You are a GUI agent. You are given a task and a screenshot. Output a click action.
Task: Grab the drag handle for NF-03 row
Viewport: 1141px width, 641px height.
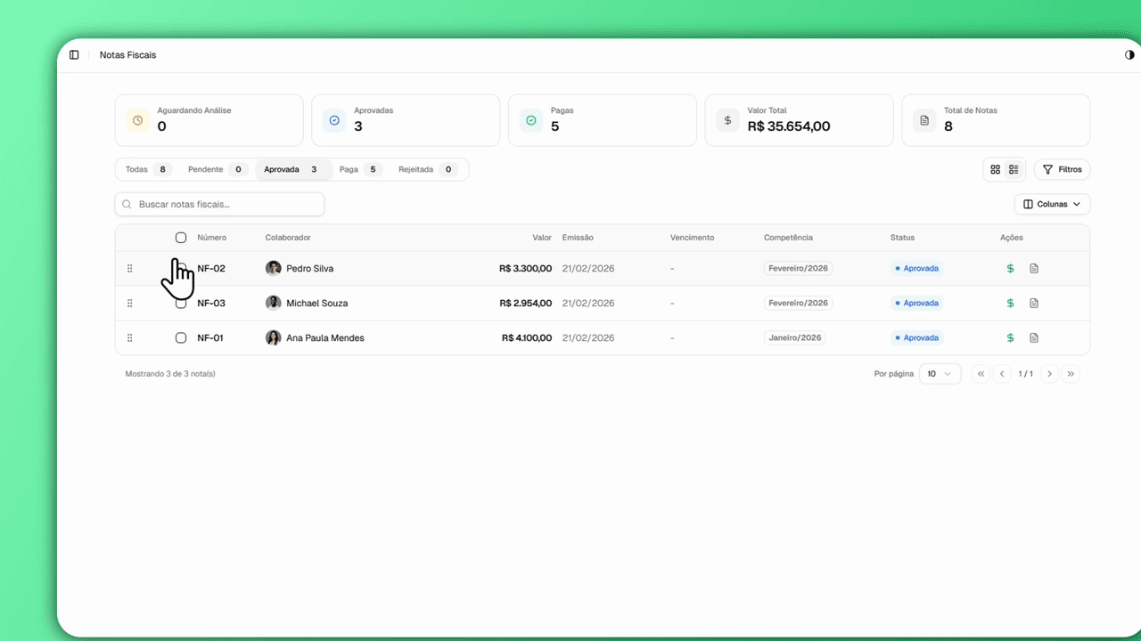click(x=130, y=303)
